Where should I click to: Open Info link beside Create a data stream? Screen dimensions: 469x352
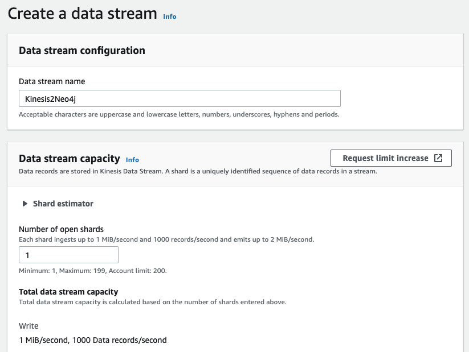coord(170,16)
